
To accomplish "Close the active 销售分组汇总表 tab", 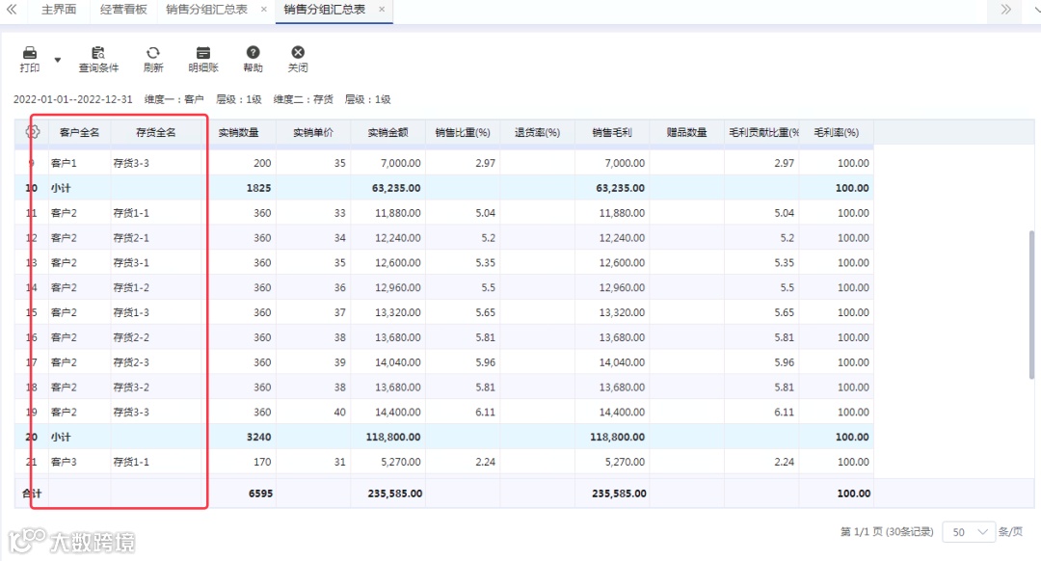I will pyautogui.click(x=382, y=10).
